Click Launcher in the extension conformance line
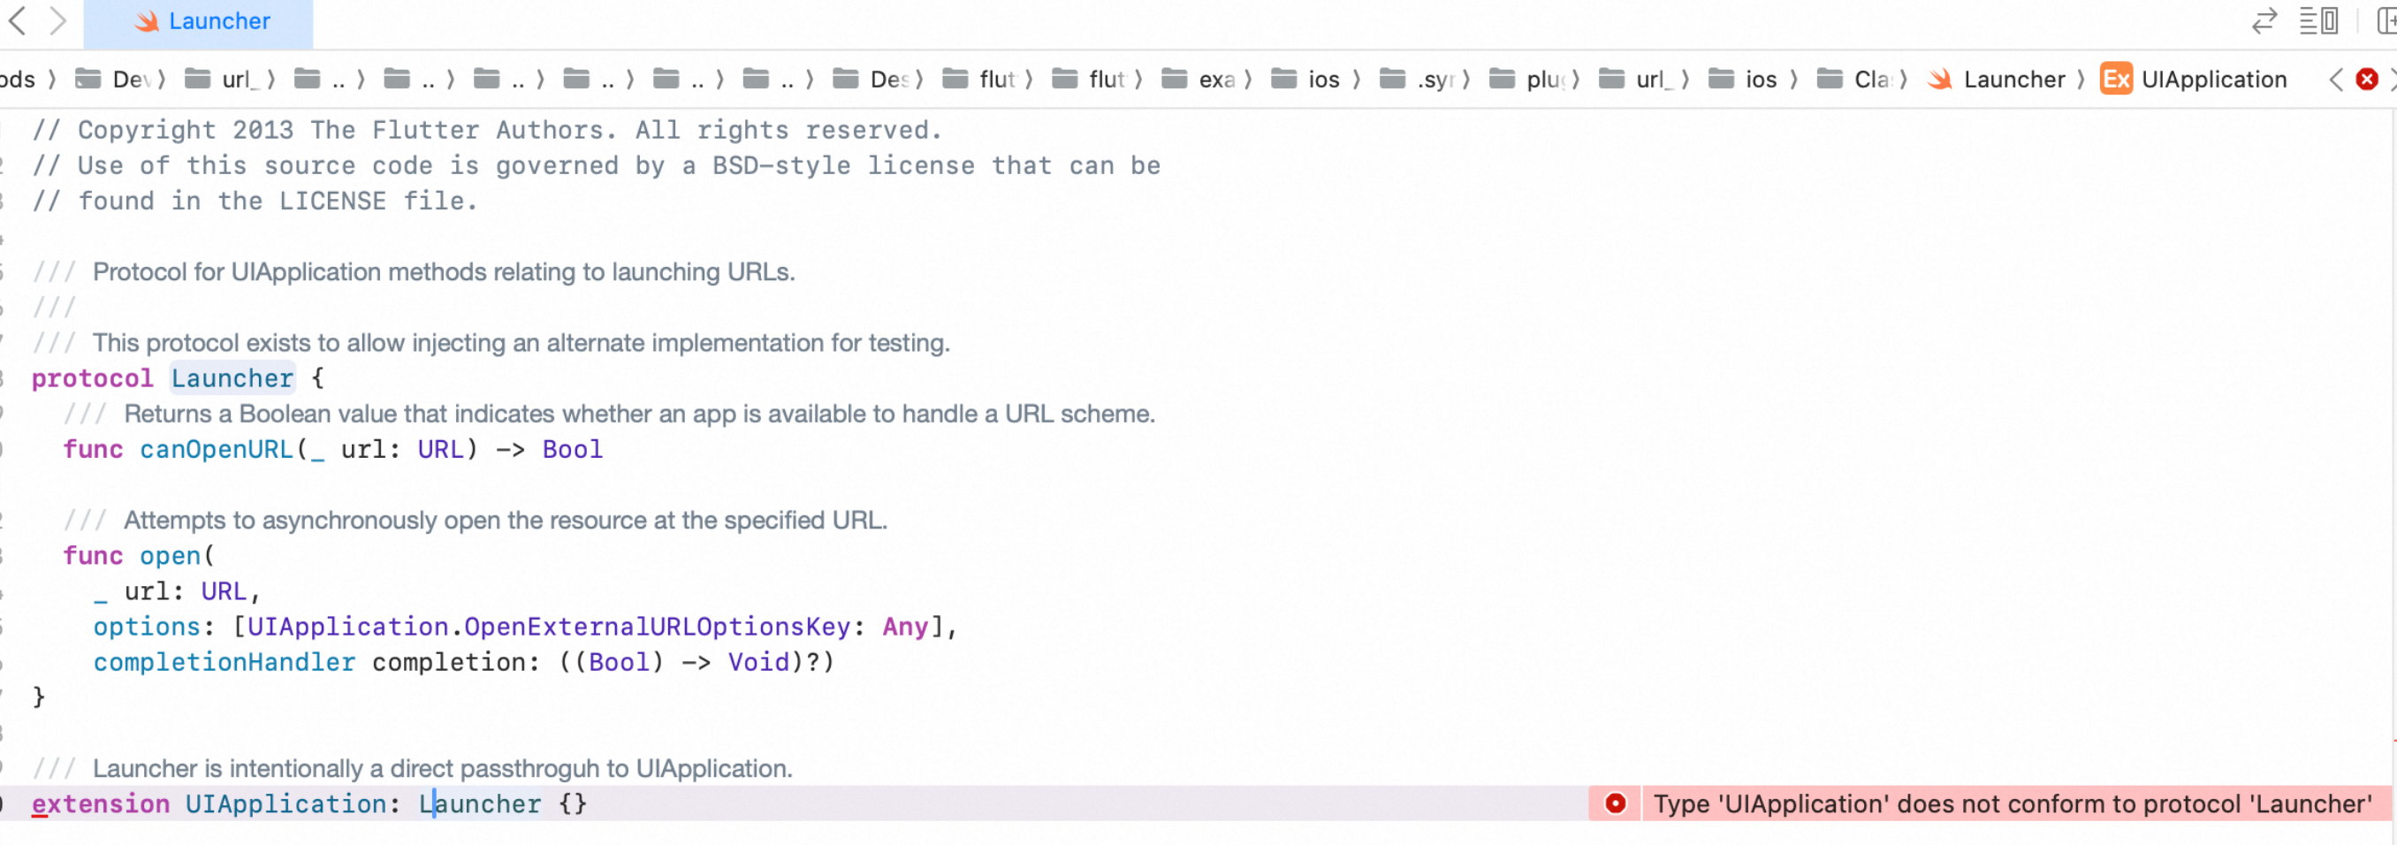 click(479, 803)
